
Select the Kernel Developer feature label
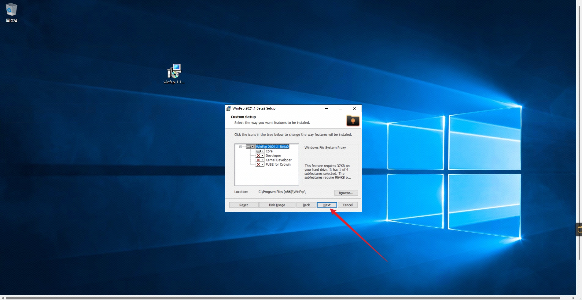[x=278, y=160]
